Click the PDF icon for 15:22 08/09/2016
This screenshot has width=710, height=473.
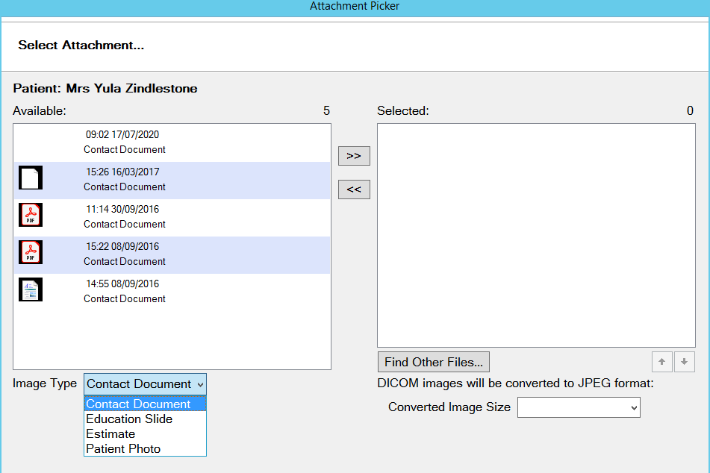(31, 252)
